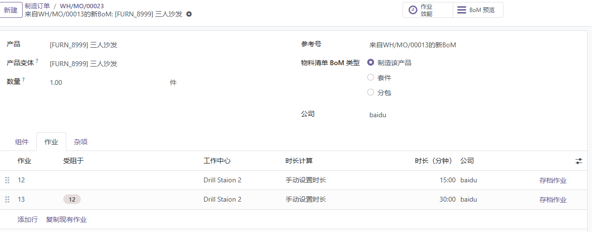592x232 pixels.
Task: Click the gear settings icon beside title
Action: 189,14
